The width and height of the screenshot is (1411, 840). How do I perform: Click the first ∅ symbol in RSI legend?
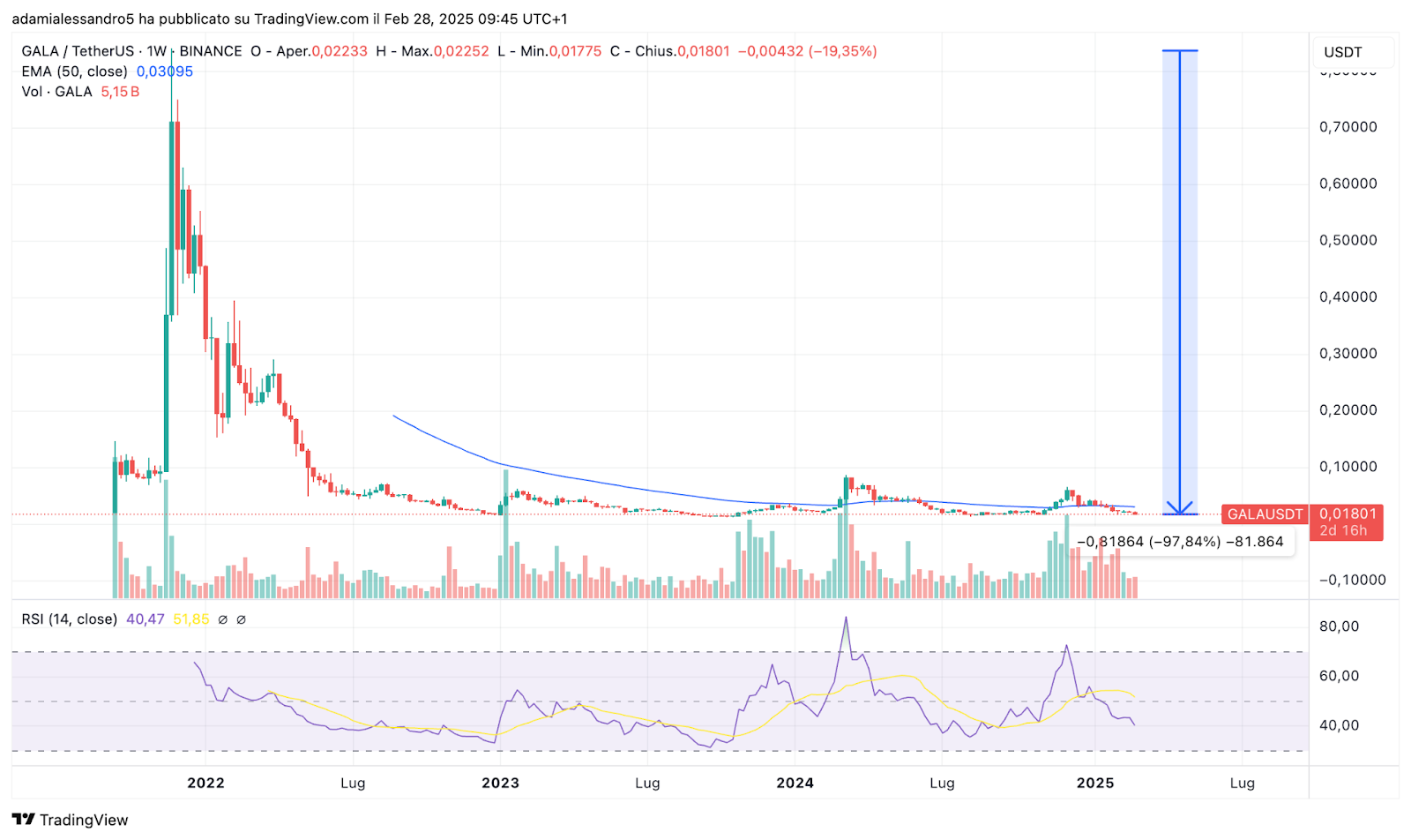pos(222,619)
